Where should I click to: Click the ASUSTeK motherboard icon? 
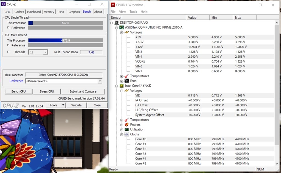[122, 27]
